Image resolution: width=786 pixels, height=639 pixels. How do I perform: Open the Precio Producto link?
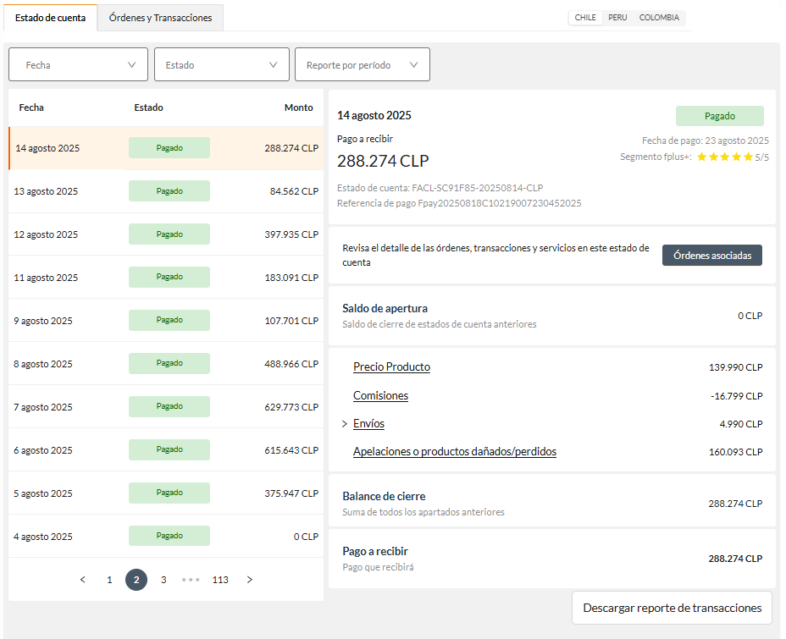coord(391,367)
